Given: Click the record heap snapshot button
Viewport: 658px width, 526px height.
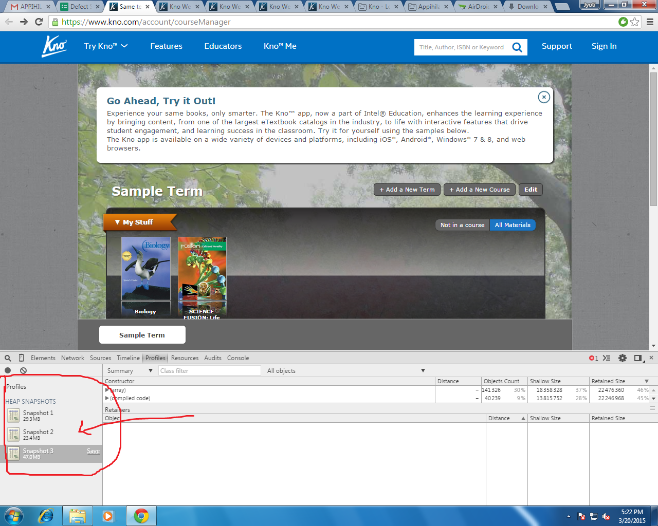Looking at the screenshot, I should click(8, 370).
